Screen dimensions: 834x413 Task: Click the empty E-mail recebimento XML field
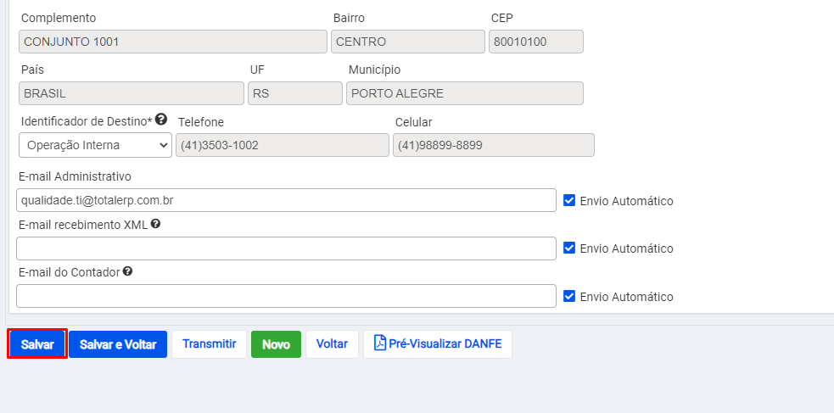click(286, 248)
